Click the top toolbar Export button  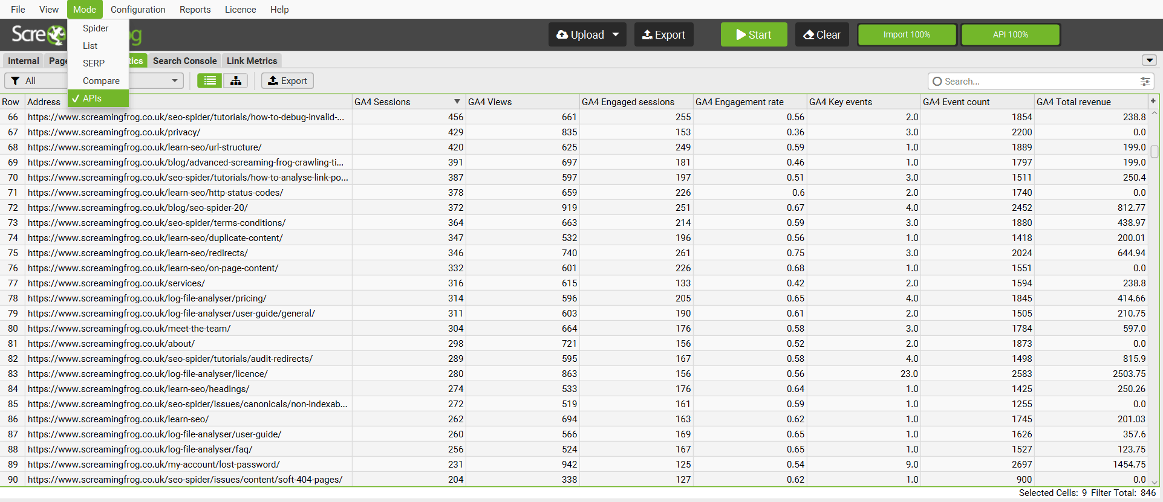(x=663, y=35)
